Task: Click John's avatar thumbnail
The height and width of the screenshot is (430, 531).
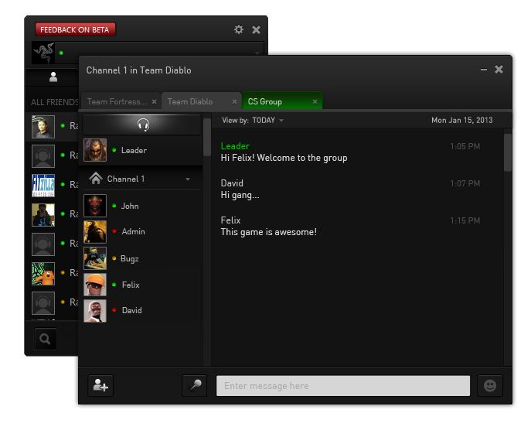Action: [95, 206]
